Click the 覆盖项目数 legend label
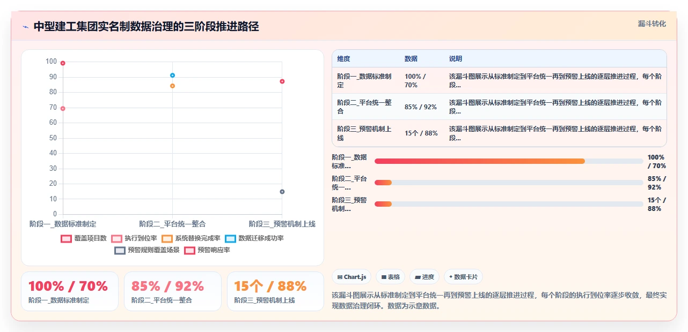The width and height of the screenshot is (688, 332). point(91,238)
